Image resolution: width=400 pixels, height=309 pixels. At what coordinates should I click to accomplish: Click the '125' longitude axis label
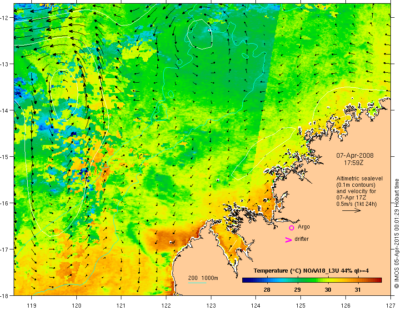pos(301,305)
